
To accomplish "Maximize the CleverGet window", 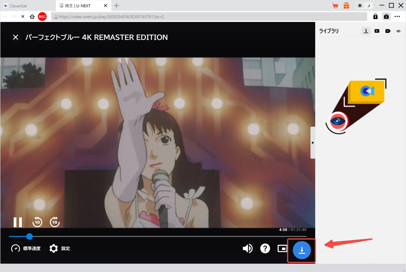I will [x=391, y=5].
